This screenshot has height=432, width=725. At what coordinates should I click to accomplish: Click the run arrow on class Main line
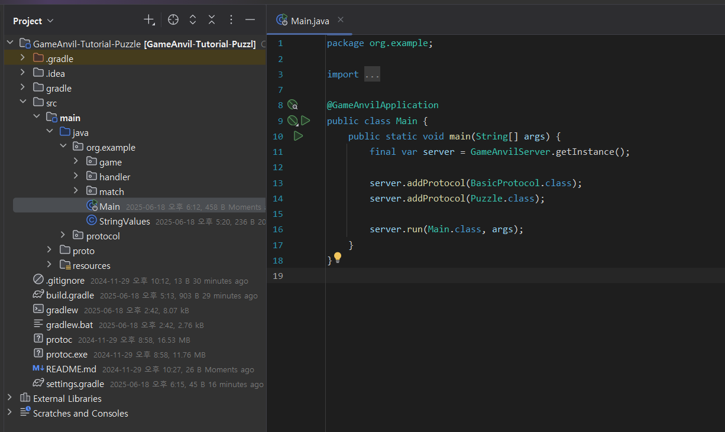tap(305, 121)
